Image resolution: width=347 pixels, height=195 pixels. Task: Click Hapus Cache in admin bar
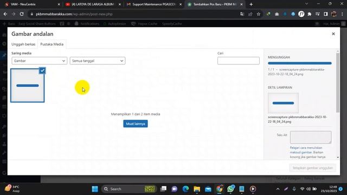click(145, 24)
